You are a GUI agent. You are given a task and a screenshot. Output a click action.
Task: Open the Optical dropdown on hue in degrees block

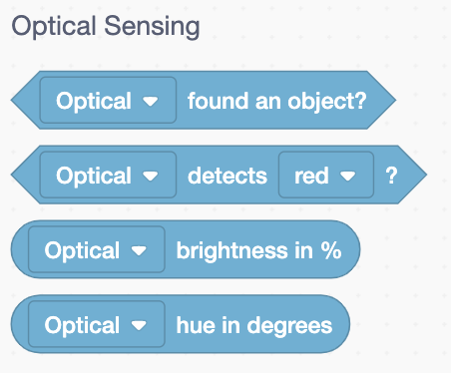tap(97, 324)
